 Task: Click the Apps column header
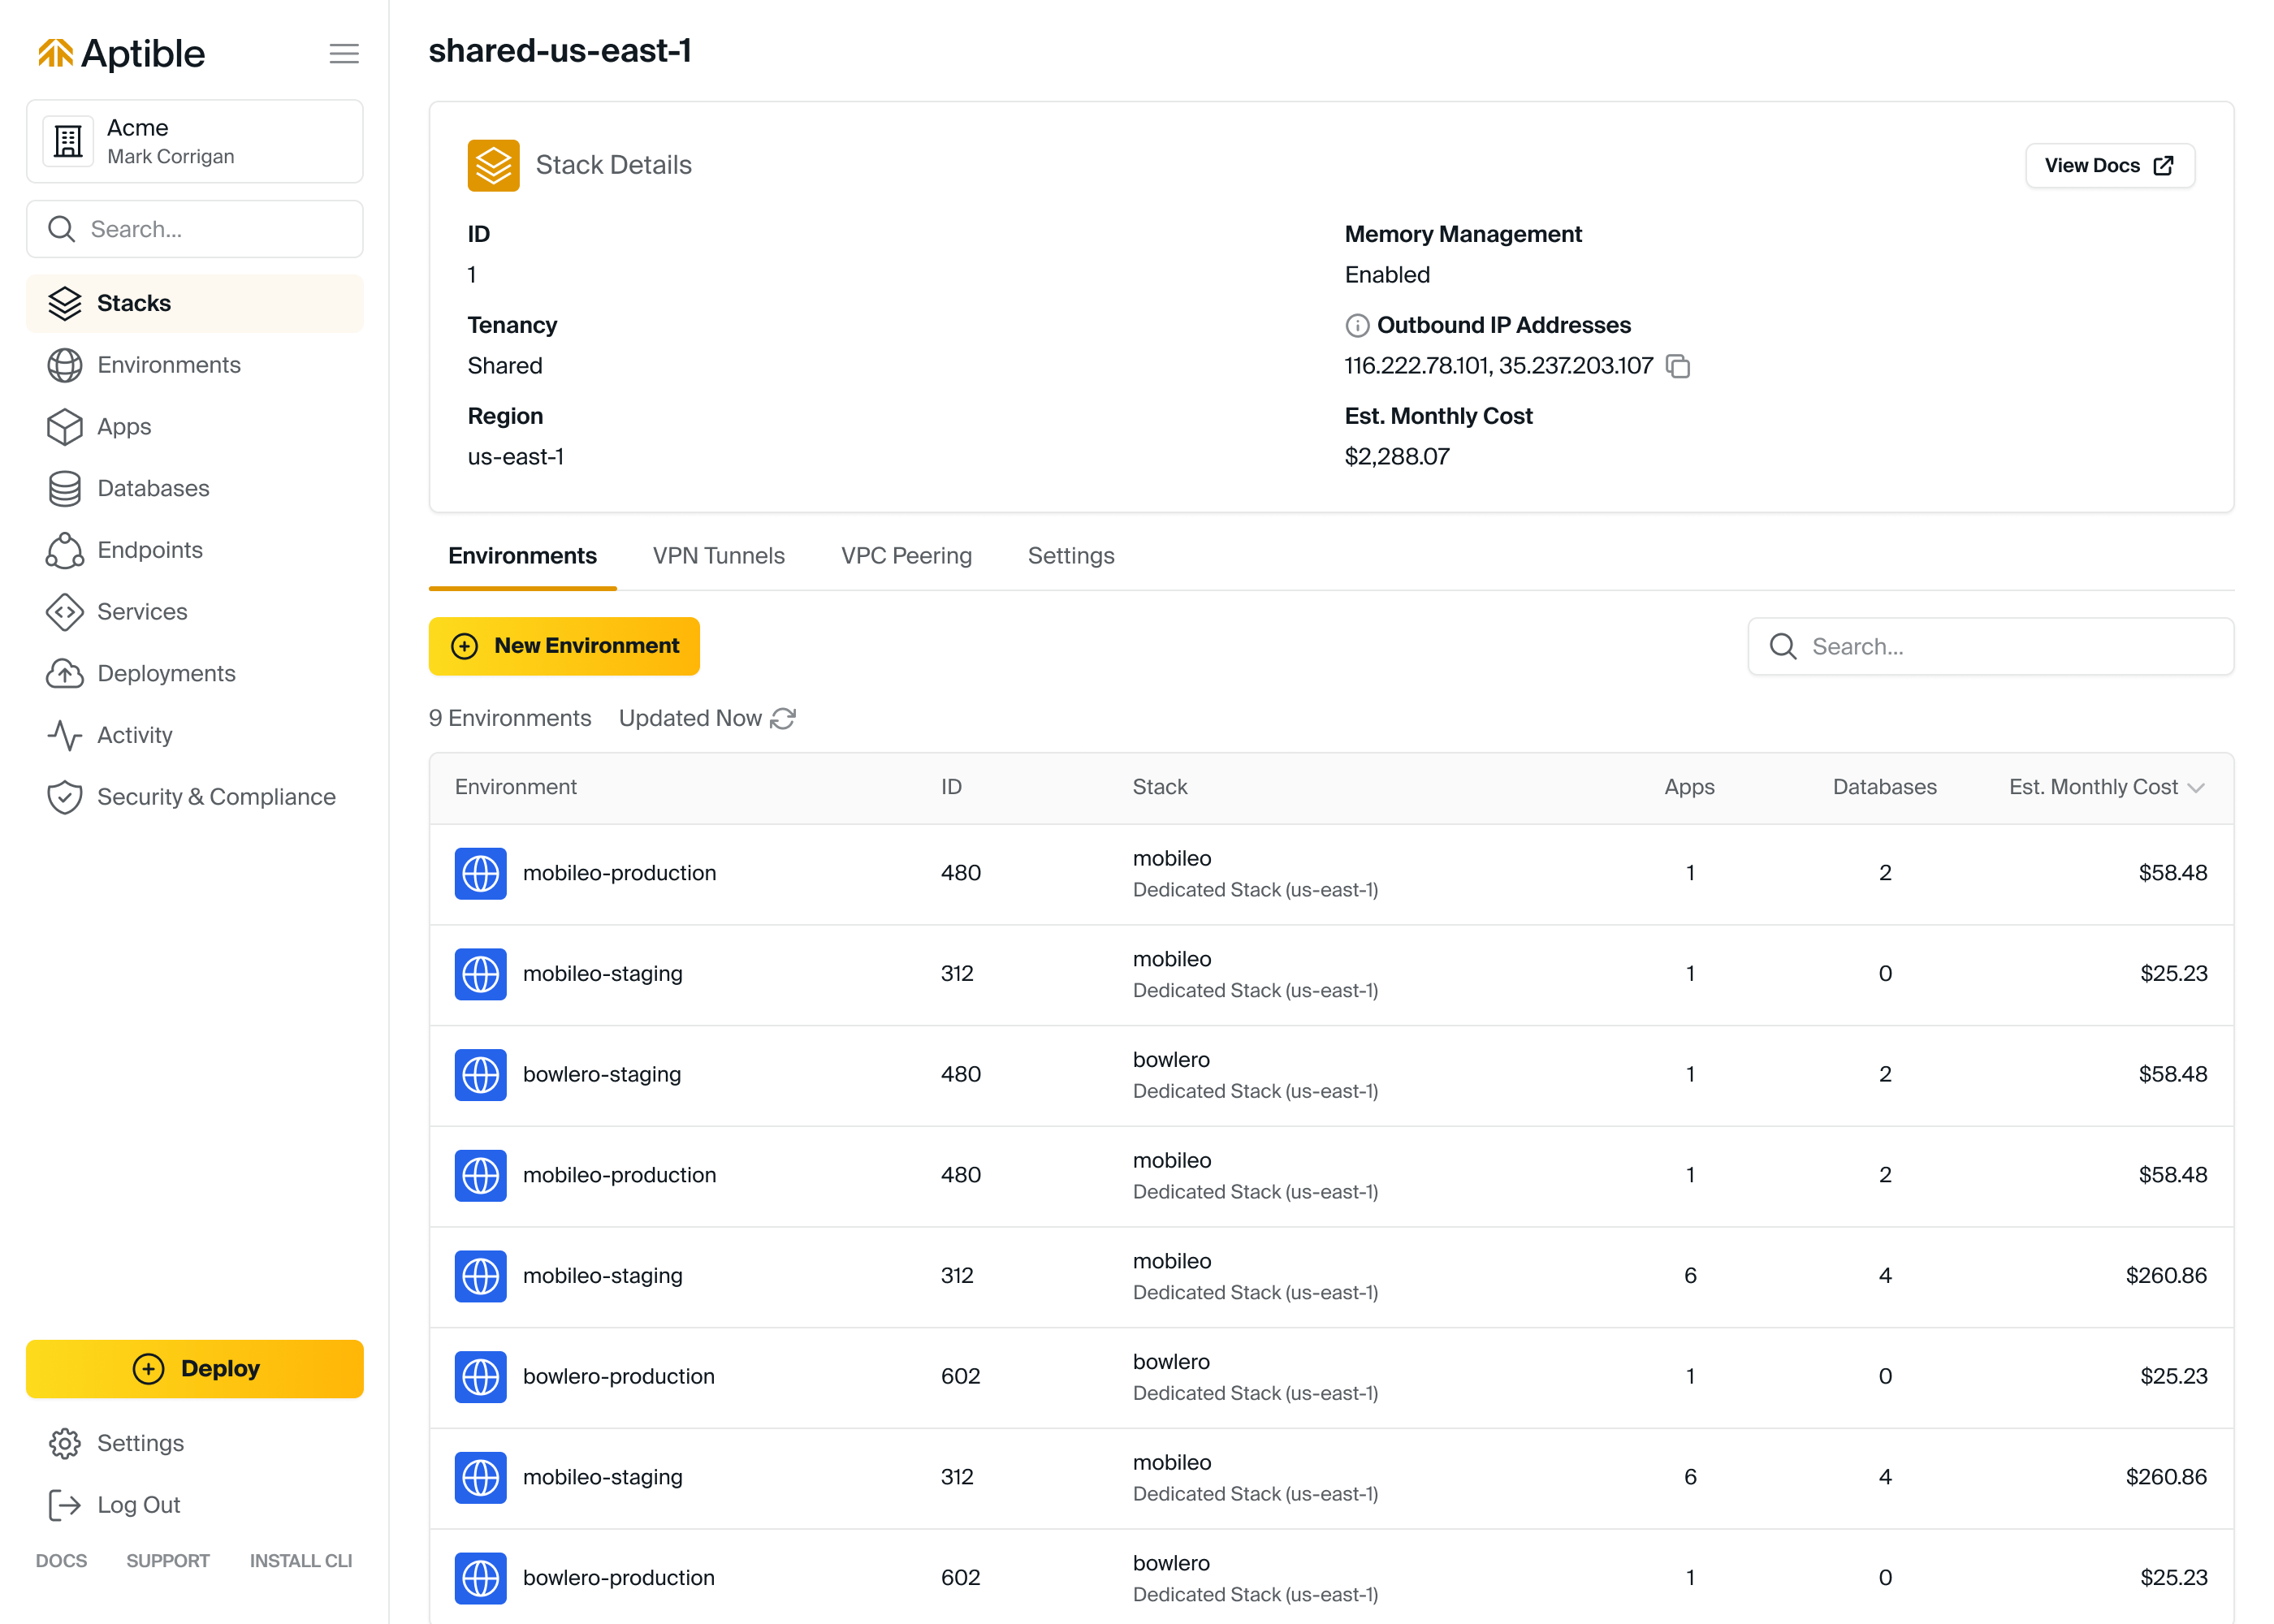pyautogui.click(x=1689, y=787)
